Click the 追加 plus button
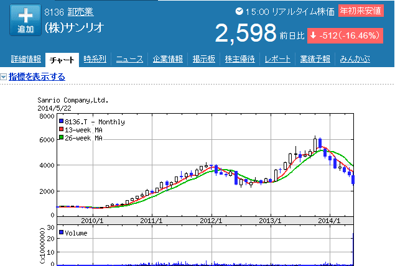395x266 pixels. tap(26, 20)
